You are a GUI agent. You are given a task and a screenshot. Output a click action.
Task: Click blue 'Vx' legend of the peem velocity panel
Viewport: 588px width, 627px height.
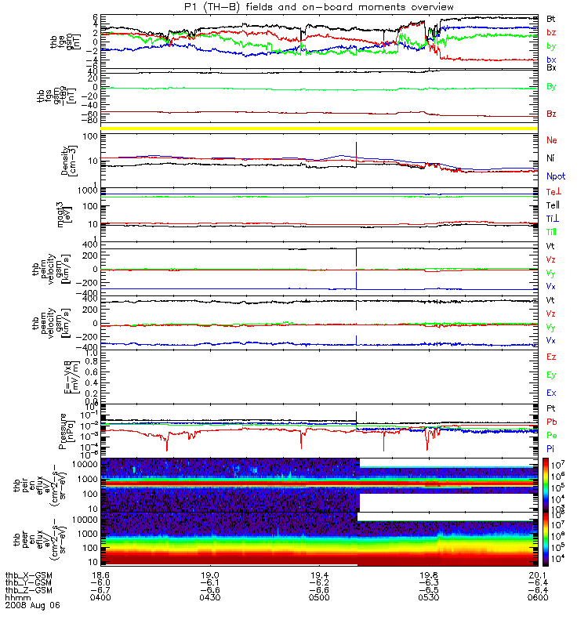tap(551, 341)
